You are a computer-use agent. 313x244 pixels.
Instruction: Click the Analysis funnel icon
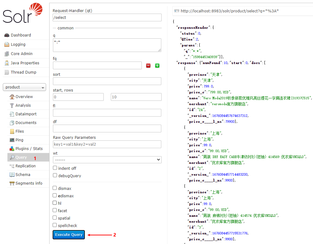tap(12, 105)
